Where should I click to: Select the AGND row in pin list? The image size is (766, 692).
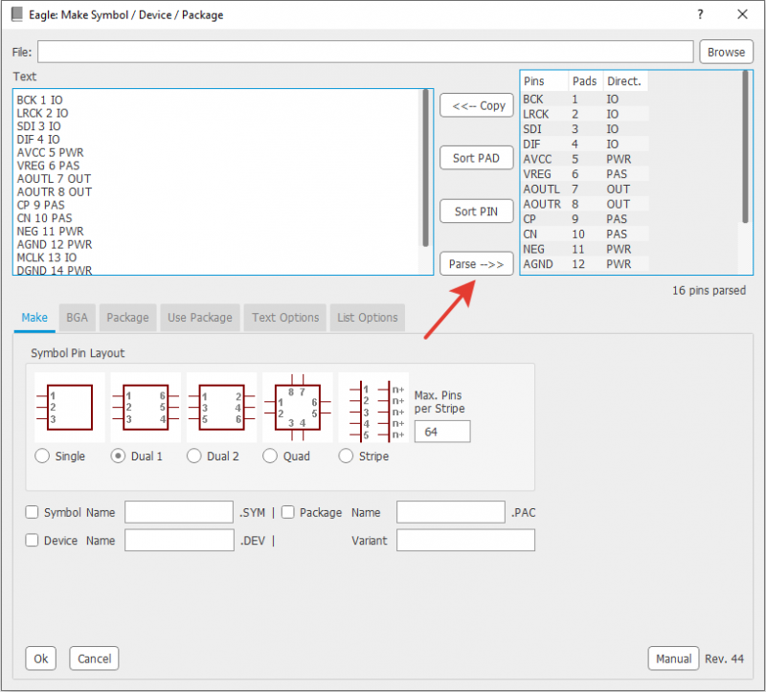(x=585, y=264)
